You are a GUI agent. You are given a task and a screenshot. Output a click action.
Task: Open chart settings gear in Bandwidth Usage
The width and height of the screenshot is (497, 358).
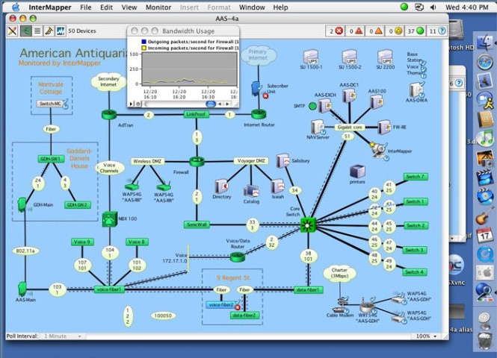tap(138, 104)
